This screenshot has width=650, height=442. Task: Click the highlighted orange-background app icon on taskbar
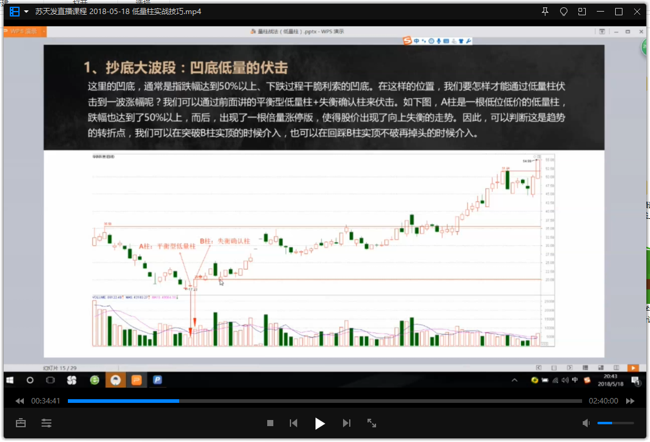[116, 380]
